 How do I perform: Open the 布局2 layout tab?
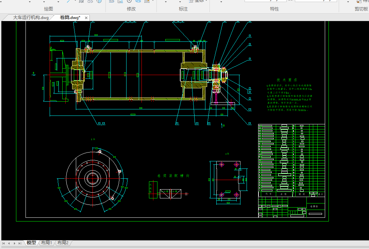click(x=63, y=243)
